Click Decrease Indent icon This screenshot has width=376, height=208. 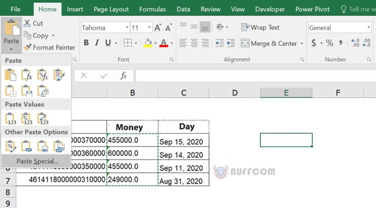[x=219, y=43]
